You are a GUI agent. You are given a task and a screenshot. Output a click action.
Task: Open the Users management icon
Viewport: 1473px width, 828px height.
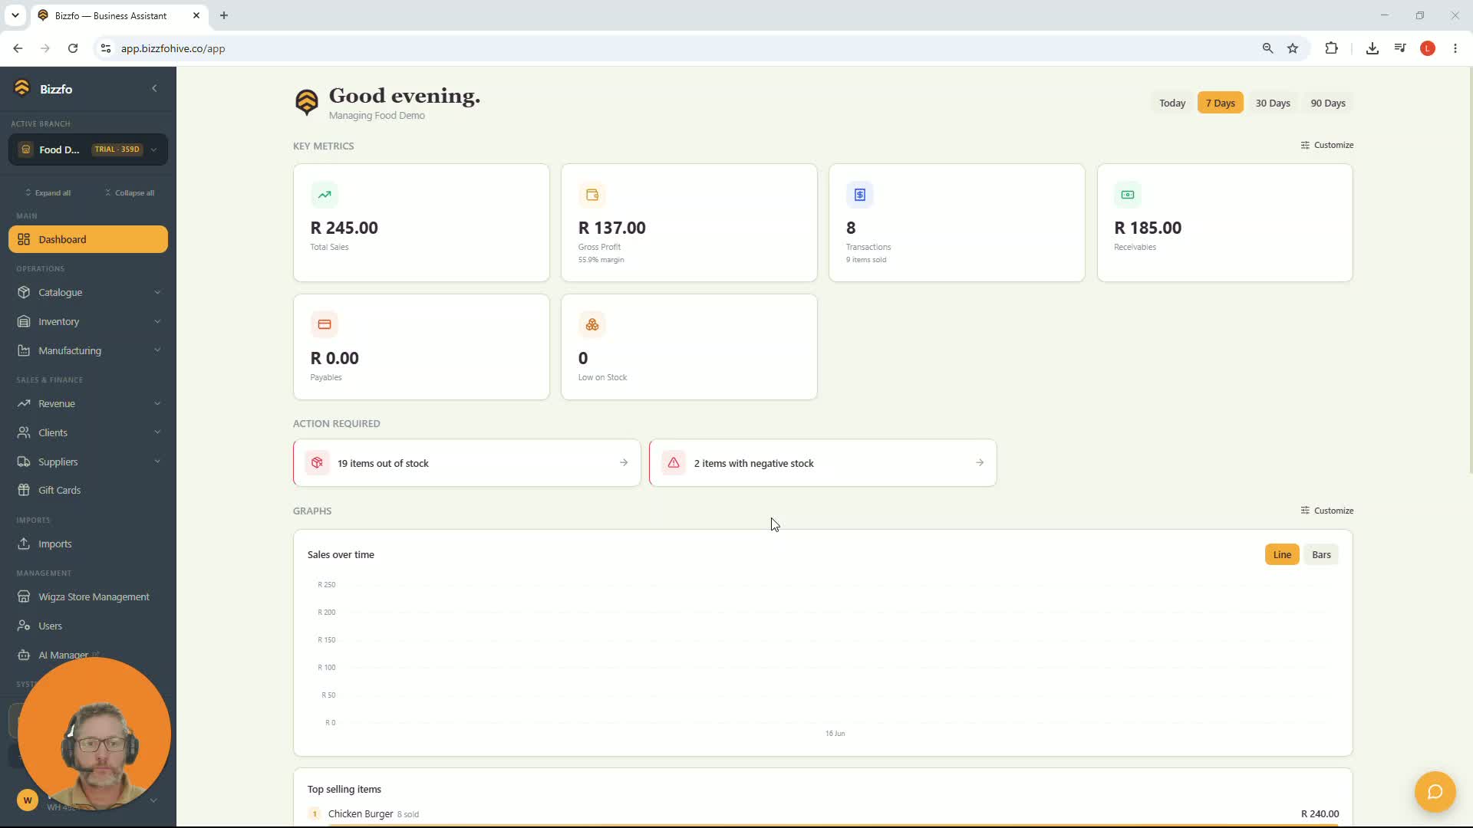24,626
